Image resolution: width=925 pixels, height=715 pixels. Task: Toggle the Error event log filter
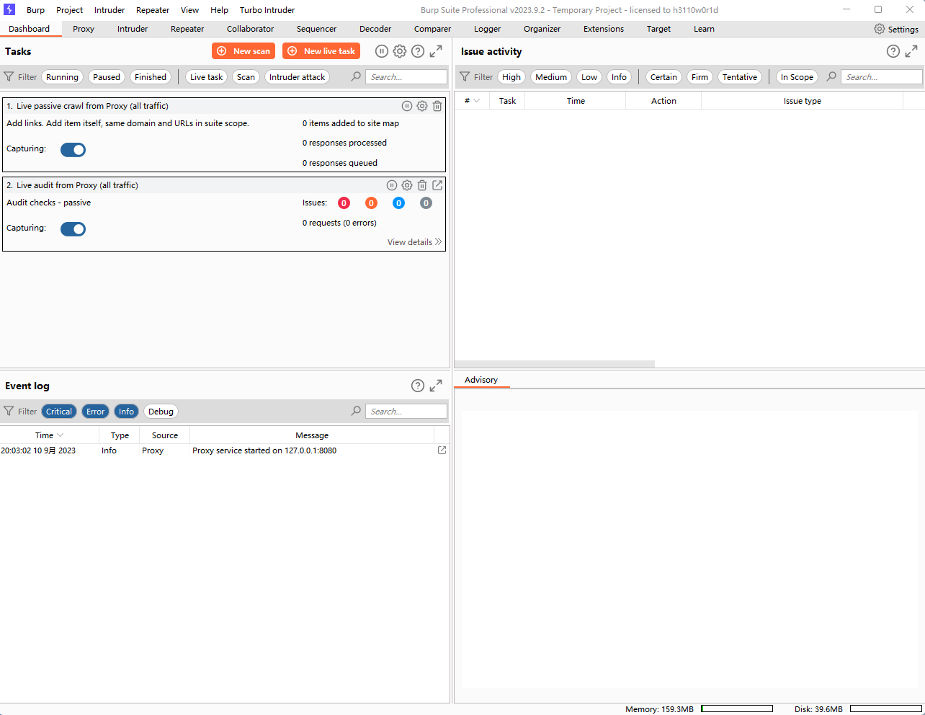click(x=96, y=412)
